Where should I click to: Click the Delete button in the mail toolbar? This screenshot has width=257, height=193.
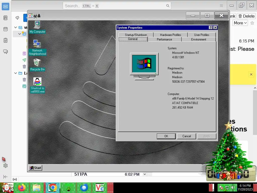(x=246, y=16)
